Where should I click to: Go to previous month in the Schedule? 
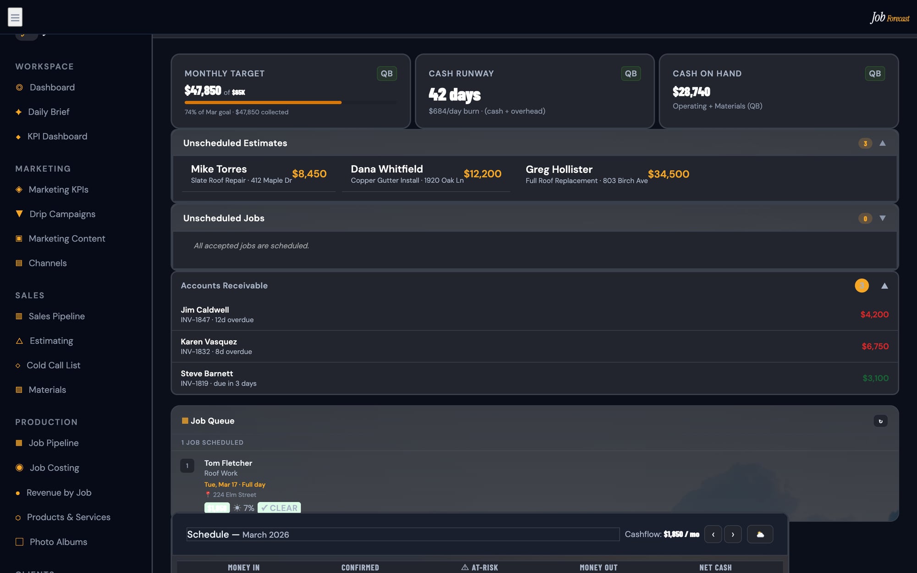(713, 534)
